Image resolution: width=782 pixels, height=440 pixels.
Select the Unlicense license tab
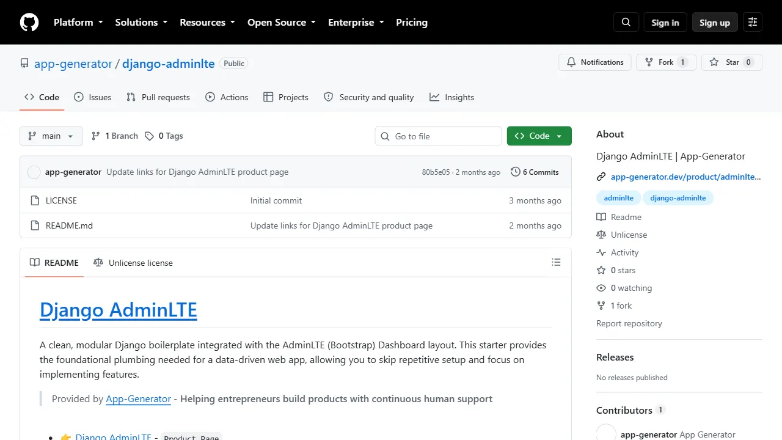point(133,263)
